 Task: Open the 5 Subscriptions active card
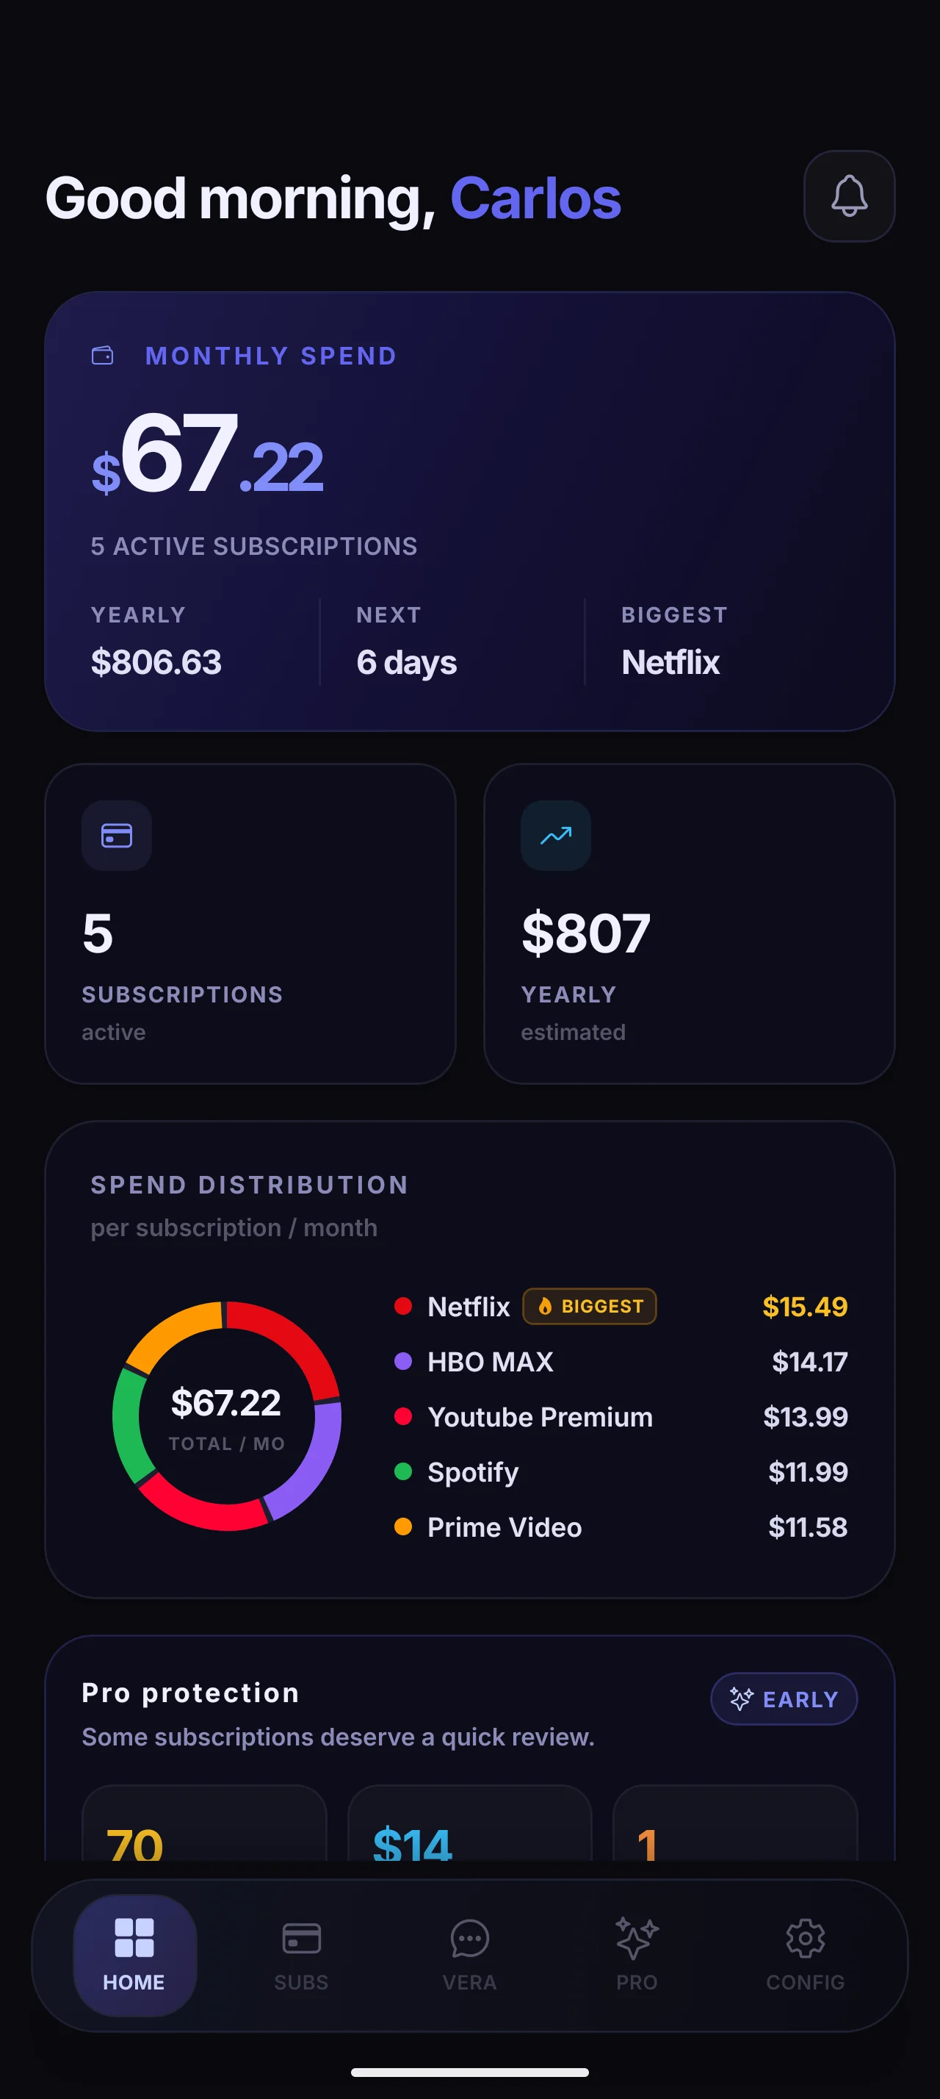250,924
